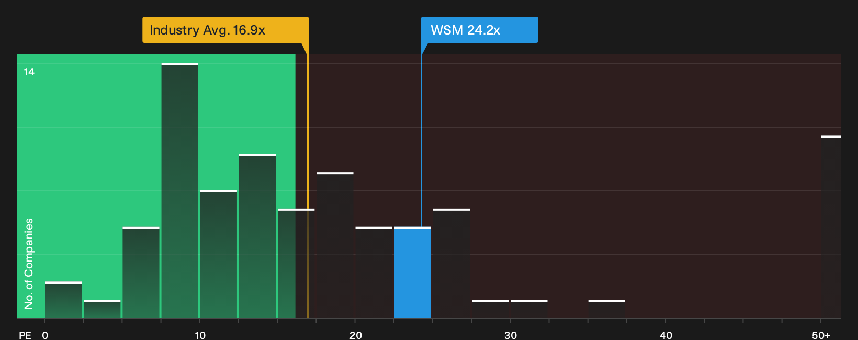Viewport: 858px width, 340px height.
Task: Click the No. of Companies axis title
Action: click(29, 263)
